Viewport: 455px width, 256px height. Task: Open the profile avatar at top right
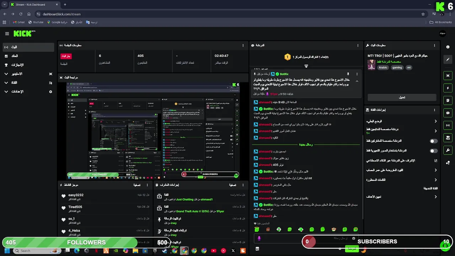point(443,33)
